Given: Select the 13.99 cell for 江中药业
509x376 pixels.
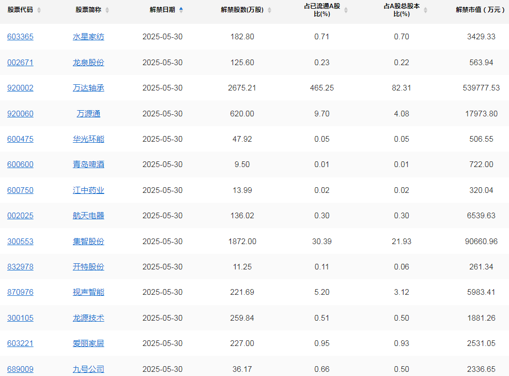Looking at the screenshot, I should tap(242, 190).
